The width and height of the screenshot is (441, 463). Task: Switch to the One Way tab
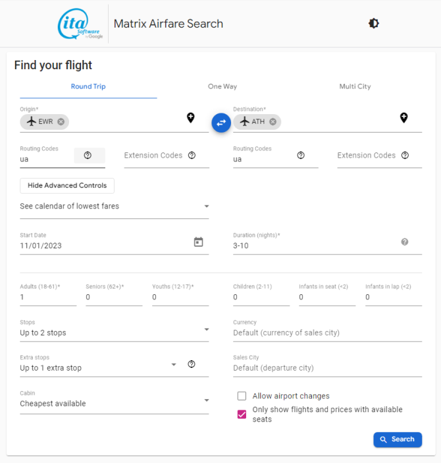(x=222, y=86)
